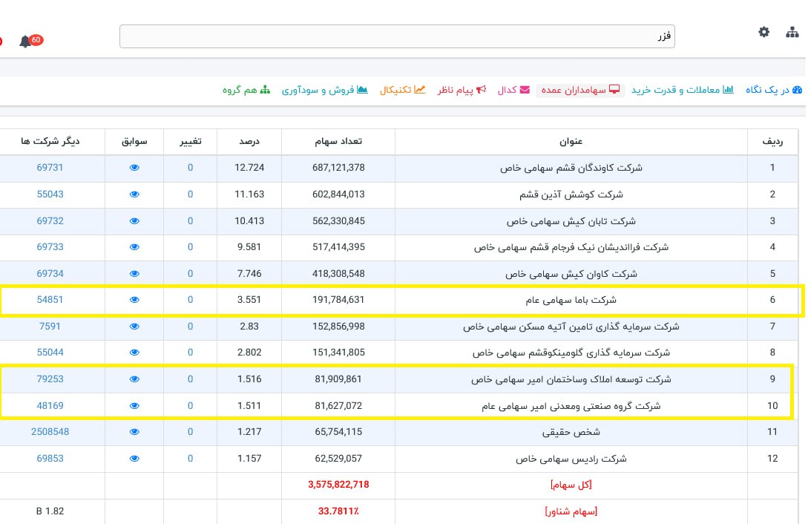Open other-companies link 69732
Viewport: 808px width, 524px height.
click(x=50, y=221)
